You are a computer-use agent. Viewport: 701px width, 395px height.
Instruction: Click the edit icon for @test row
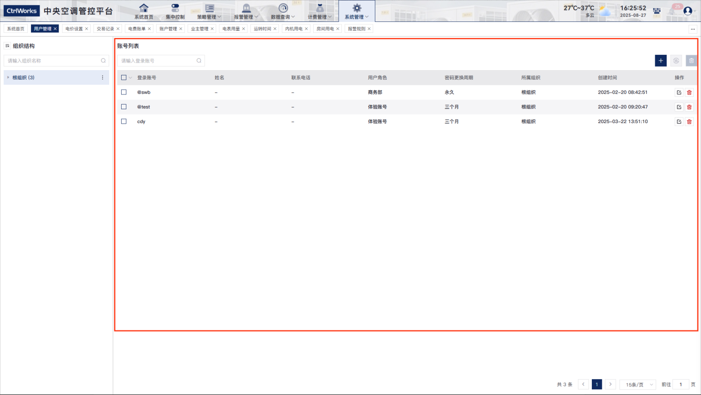[679, 107]
